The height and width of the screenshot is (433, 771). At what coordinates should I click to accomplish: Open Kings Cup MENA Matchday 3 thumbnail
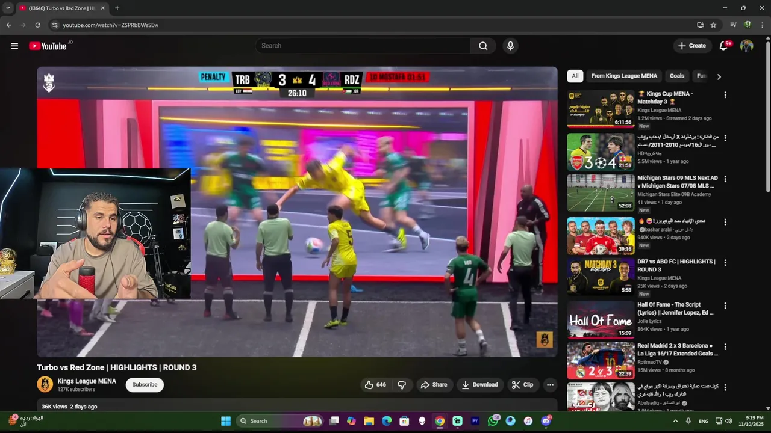(601, 109)
